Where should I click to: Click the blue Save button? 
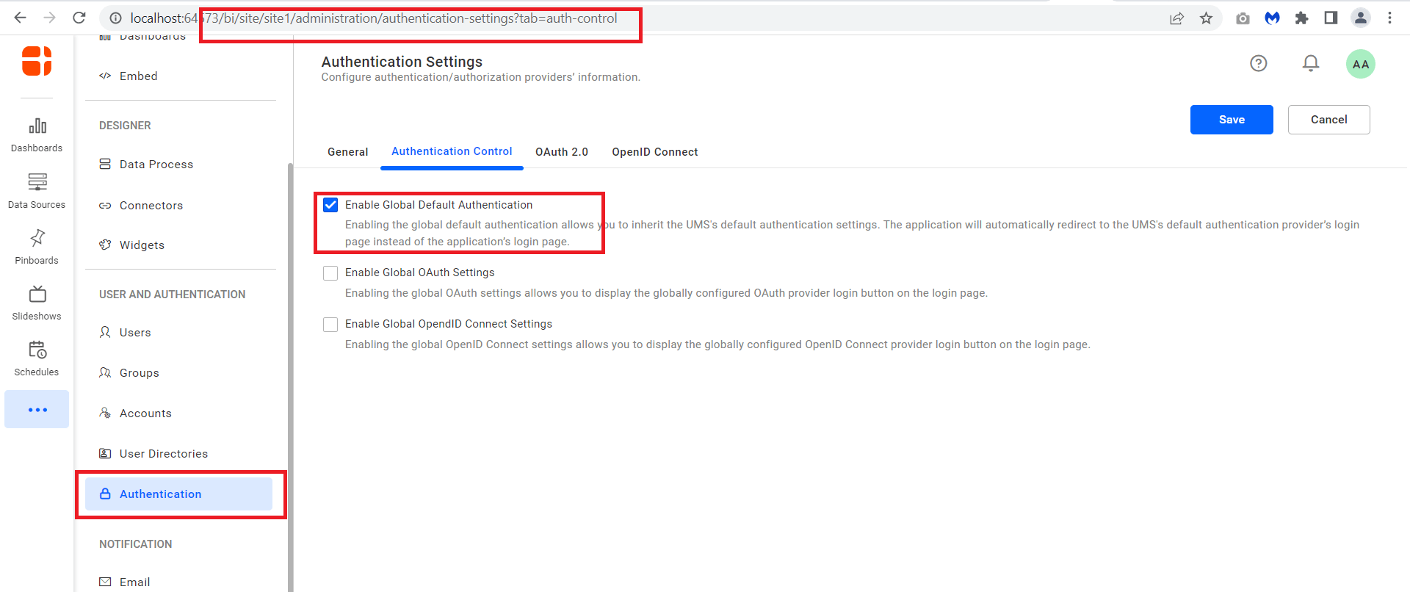[x=1232, y=120]
